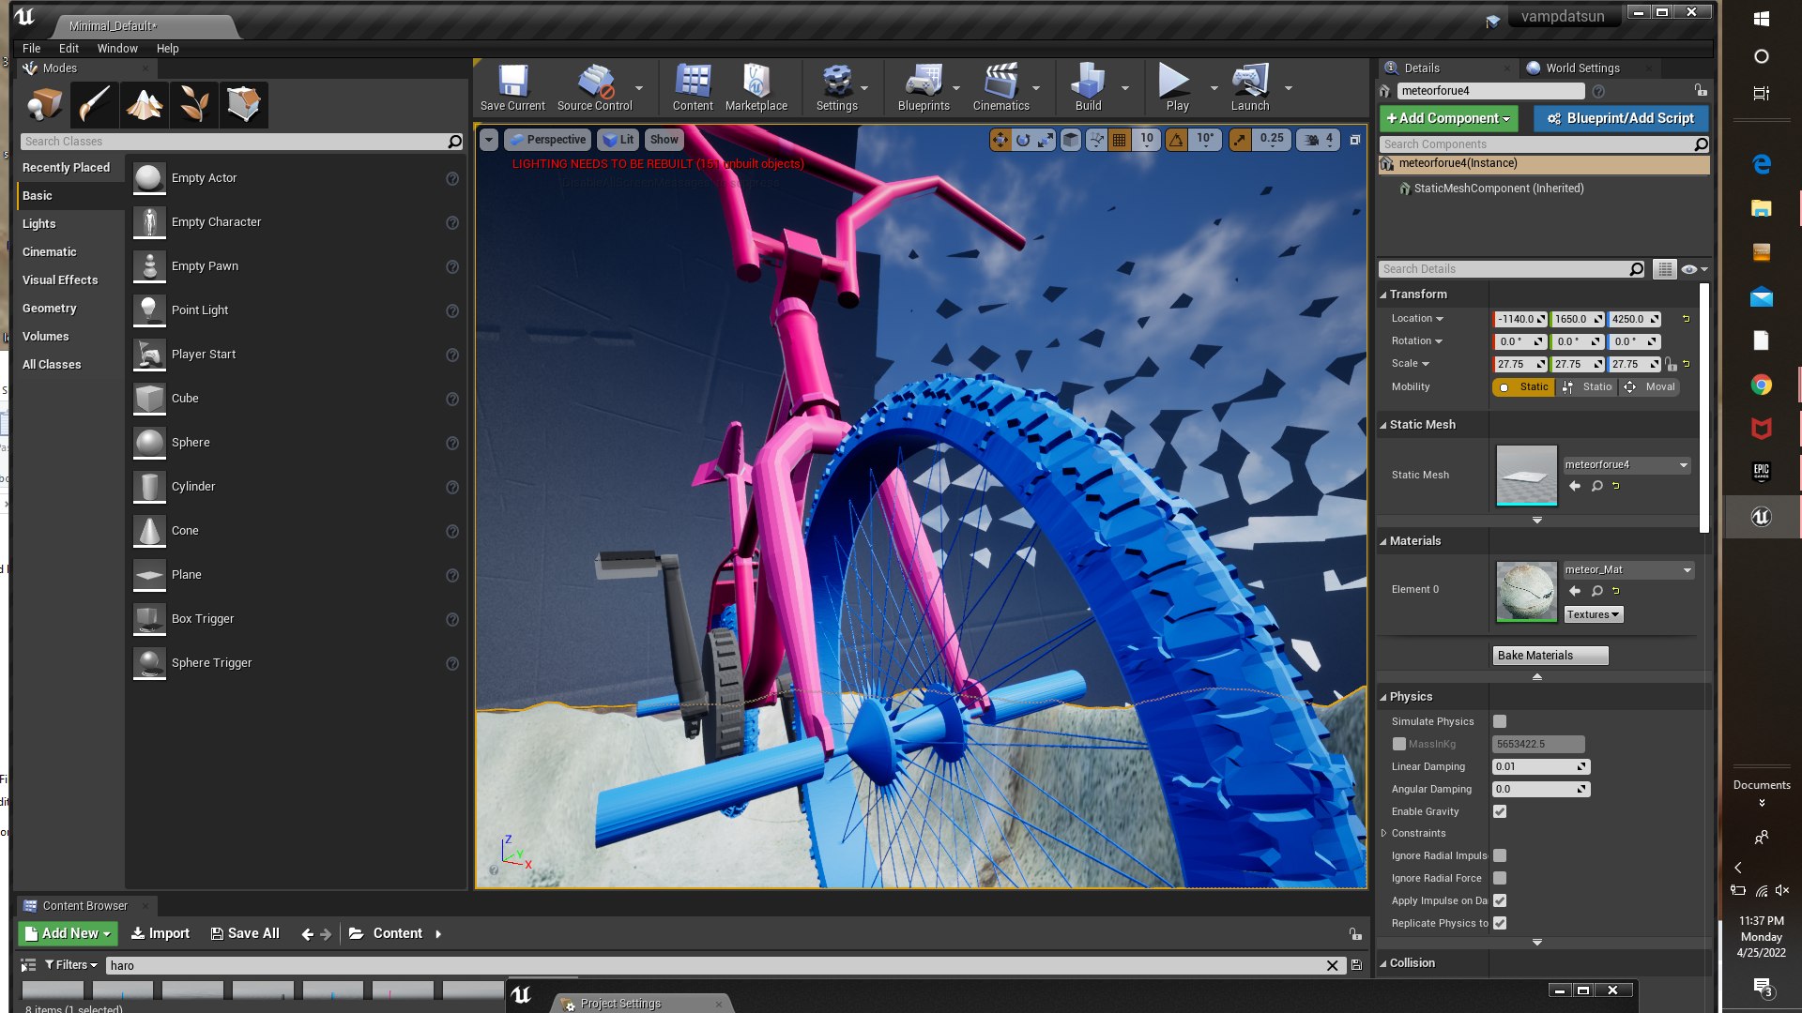The width and height of the screenshot is (1802, 1013).
Task: Select the Landscape mode icon
Action: 144,104
